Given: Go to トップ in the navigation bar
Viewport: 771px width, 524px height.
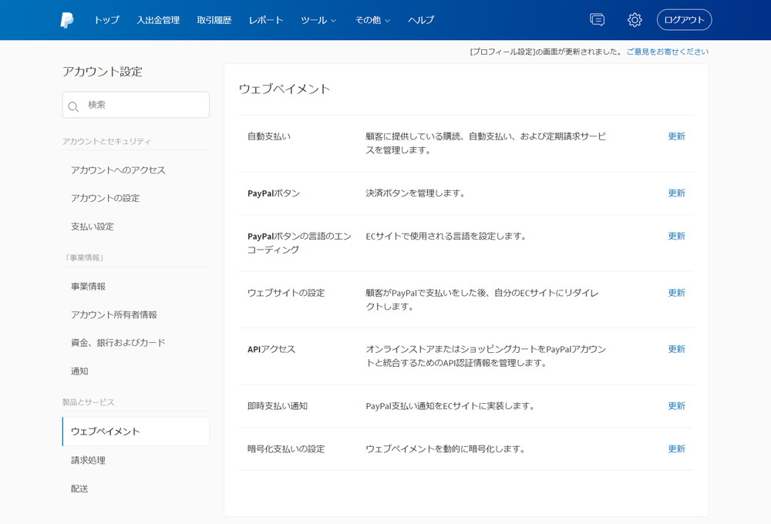Looking at the screenshot, I should pos(106,20).
